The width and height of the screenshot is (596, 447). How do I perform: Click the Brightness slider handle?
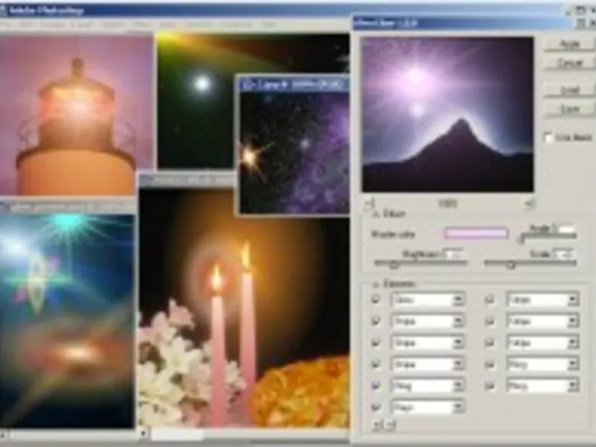(394, 264)
